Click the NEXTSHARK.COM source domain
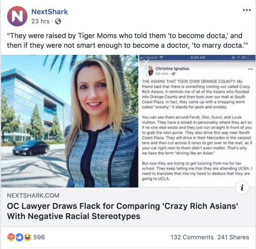 pyautogui.click(x=33, y=195)
